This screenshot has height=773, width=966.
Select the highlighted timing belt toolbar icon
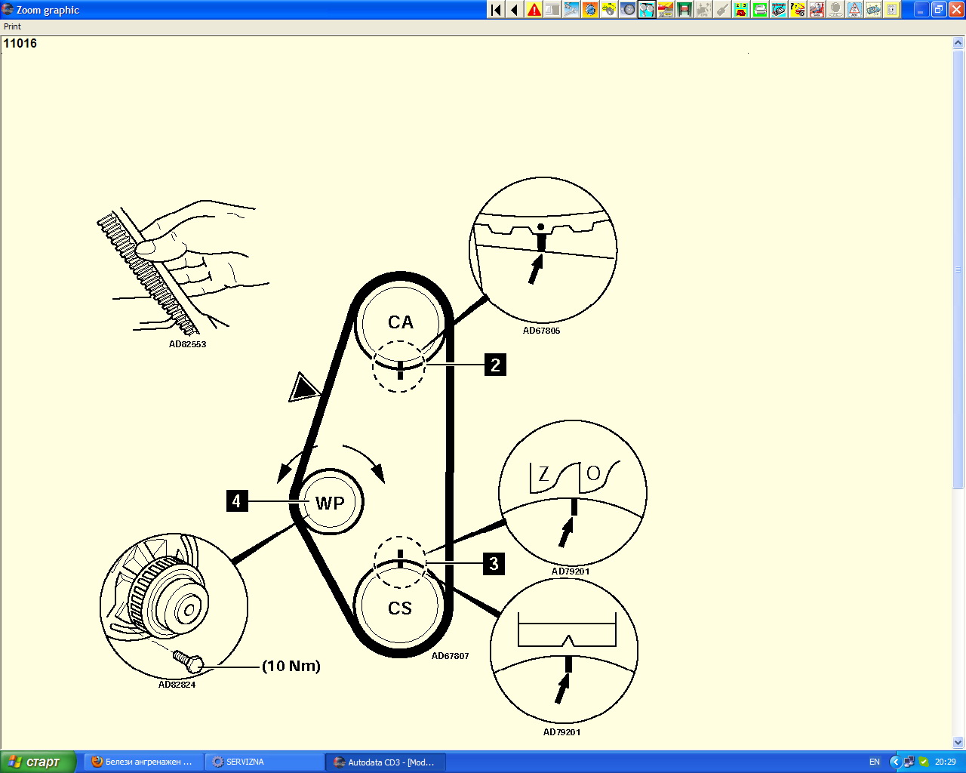[647, 10]
